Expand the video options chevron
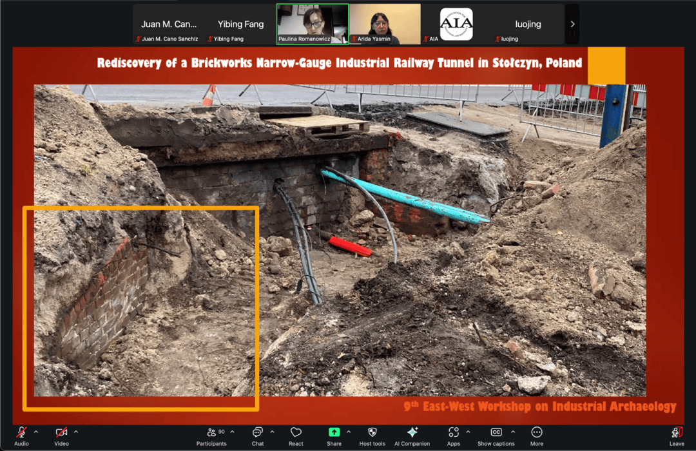Image resolution: width=696 pixels, height=451 pixels. coord(76,432)
